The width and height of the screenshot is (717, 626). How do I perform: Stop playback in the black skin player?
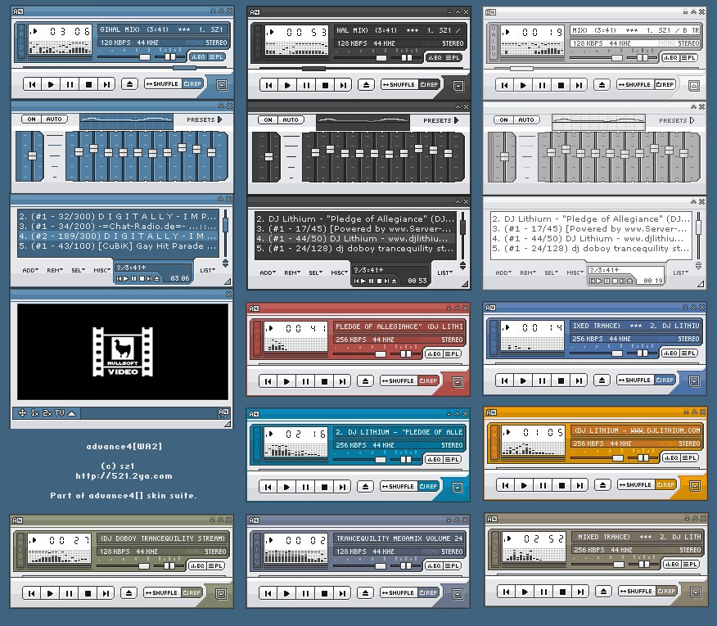[325, 85]
